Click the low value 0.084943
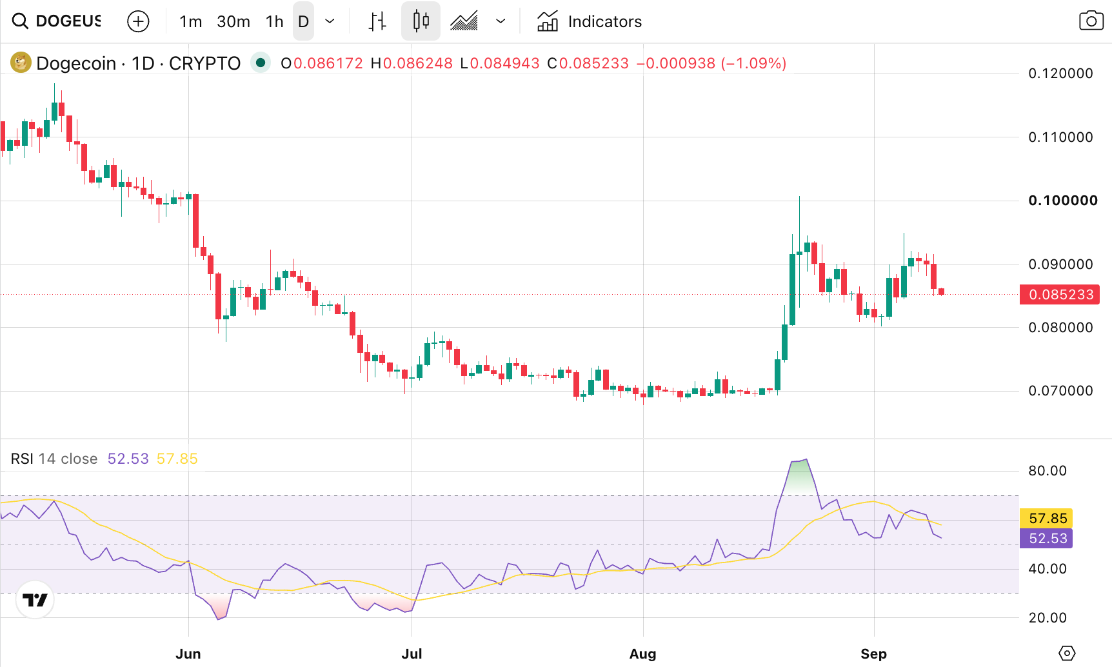The height and width of the screenshot is (667, 1112). tap(504, 63)
